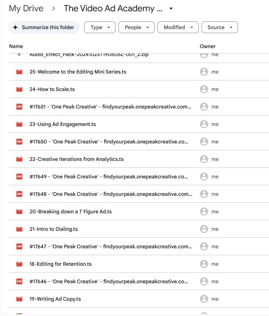The image size is (269, 316).
Task: Open the Source filter dropdown
Action: (x=219, y=27)
